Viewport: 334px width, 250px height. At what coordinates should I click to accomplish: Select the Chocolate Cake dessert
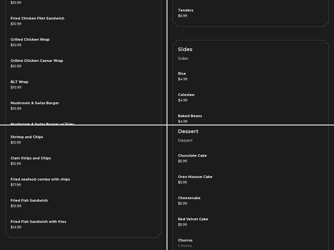tap(192, 156)
